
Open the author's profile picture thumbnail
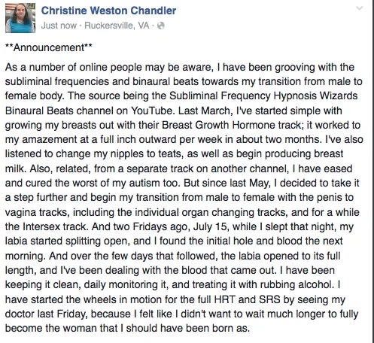click(20, 18)
